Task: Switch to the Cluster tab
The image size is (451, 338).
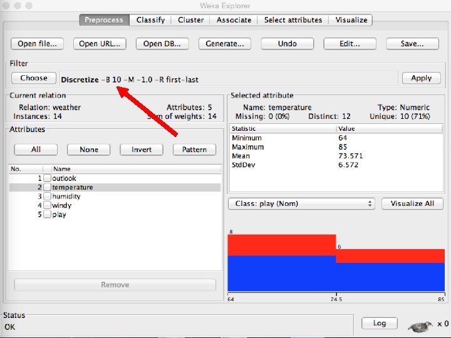Action: pos(190,20)
